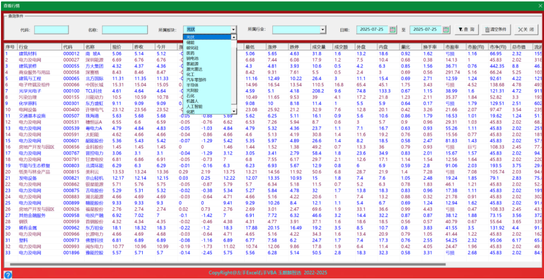Image resolution: width=544 pixels, height=279 pixels.
Task: Click the 佛塑科技 name cell
Action: tap(94, 240)
